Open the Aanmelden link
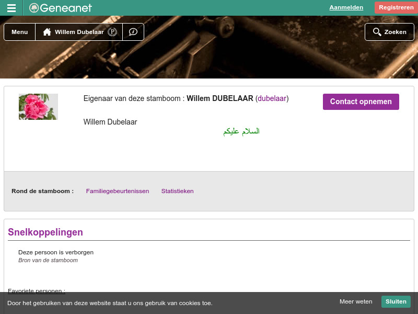 pyautogui.click(x=346, y=7)
